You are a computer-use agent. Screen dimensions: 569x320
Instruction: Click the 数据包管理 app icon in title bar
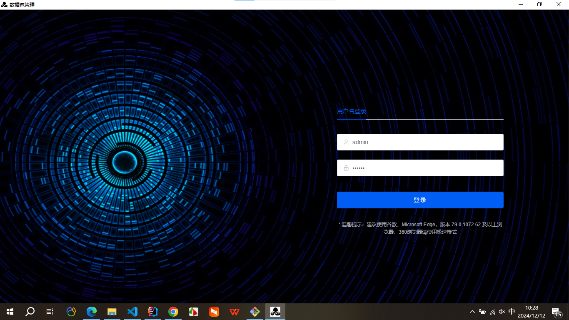4,5
